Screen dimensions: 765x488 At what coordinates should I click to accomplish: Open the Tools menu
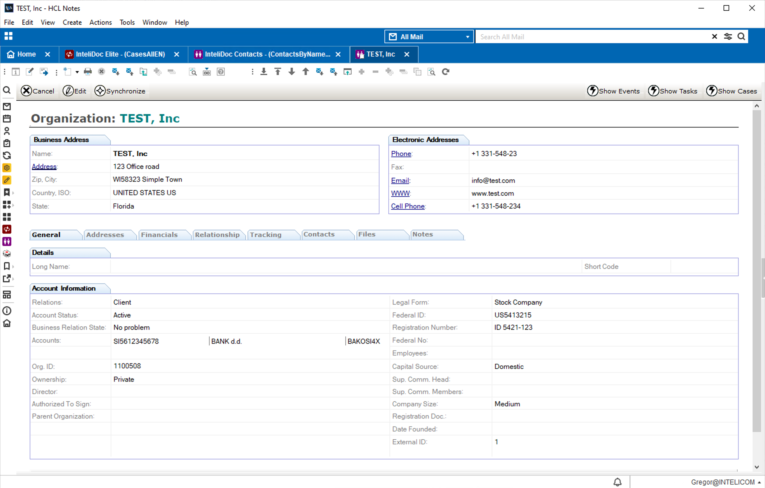[127, 22]
